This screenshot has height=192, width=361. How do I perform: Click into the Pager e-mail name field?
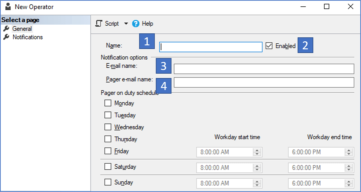point(264,83)
